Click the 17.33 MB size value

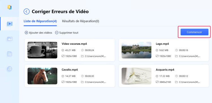[x=165, y=76]
